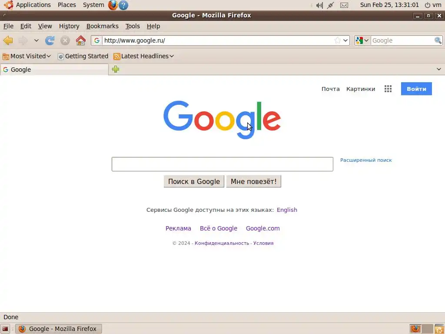Image resolution: width=445 pixels, height=334 pixels.
Task: Open the Help question mark panel icon
Action: click(123, 5)
